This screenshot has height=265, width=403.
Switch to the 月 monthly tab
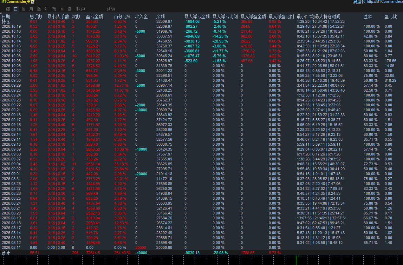[x=31, y=9]
